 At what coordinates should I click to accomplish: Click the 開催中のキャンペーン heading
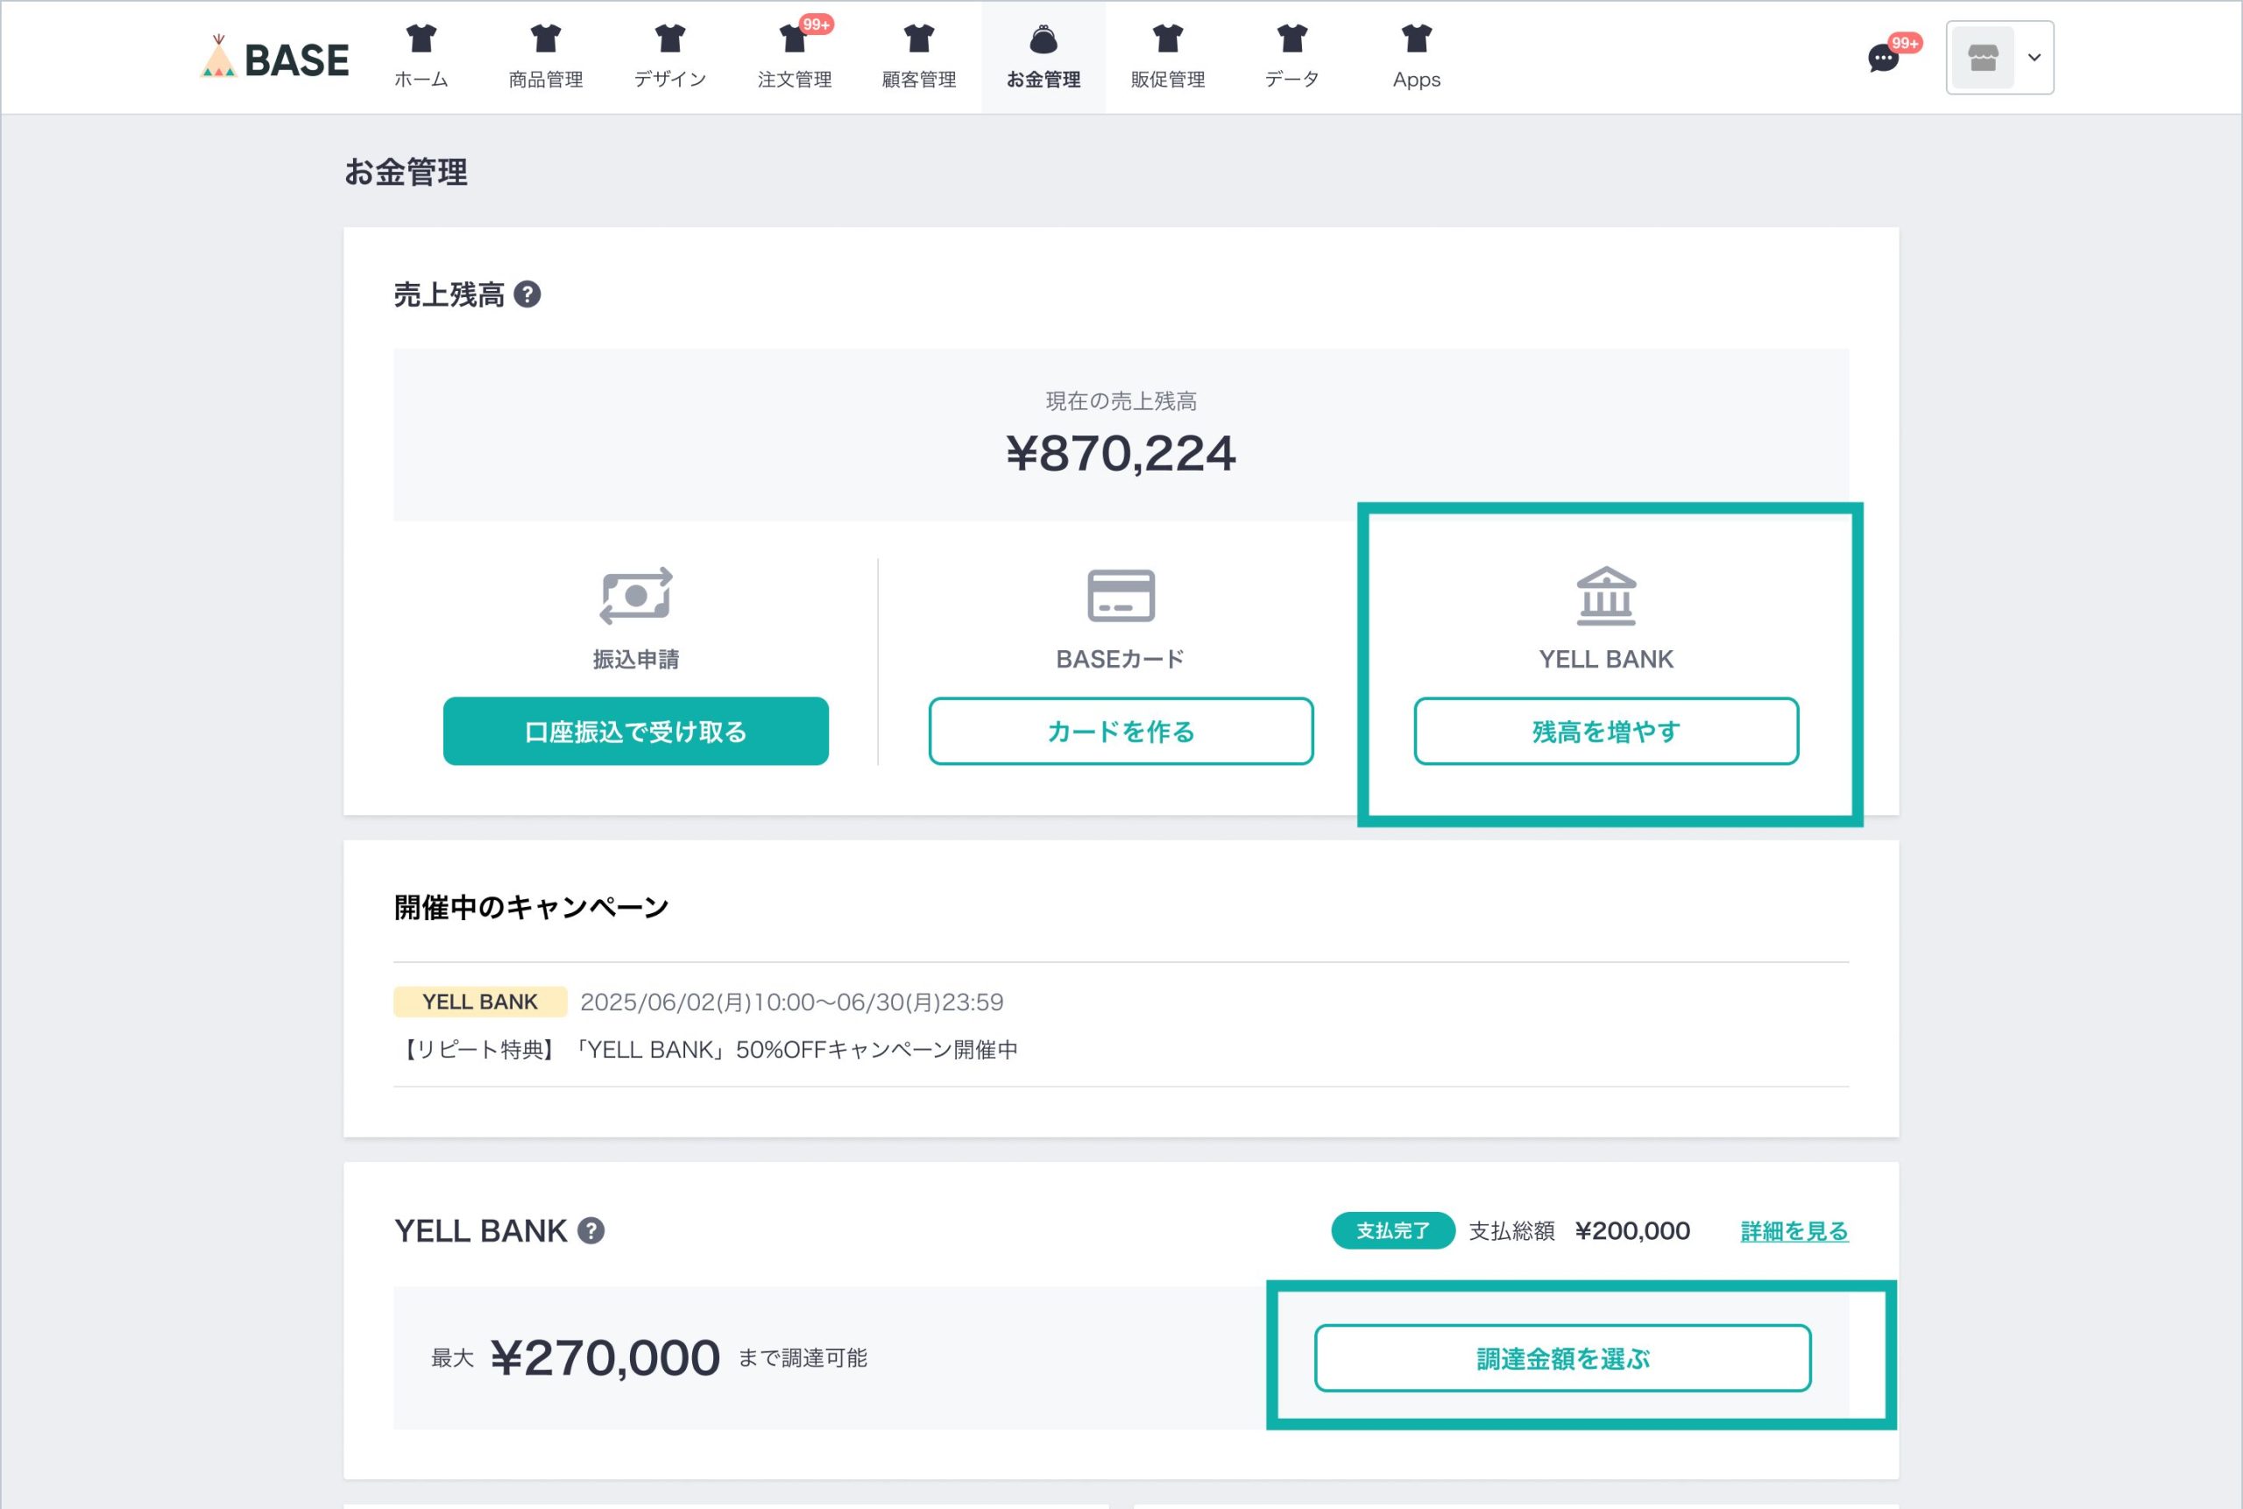click(531, 908)
